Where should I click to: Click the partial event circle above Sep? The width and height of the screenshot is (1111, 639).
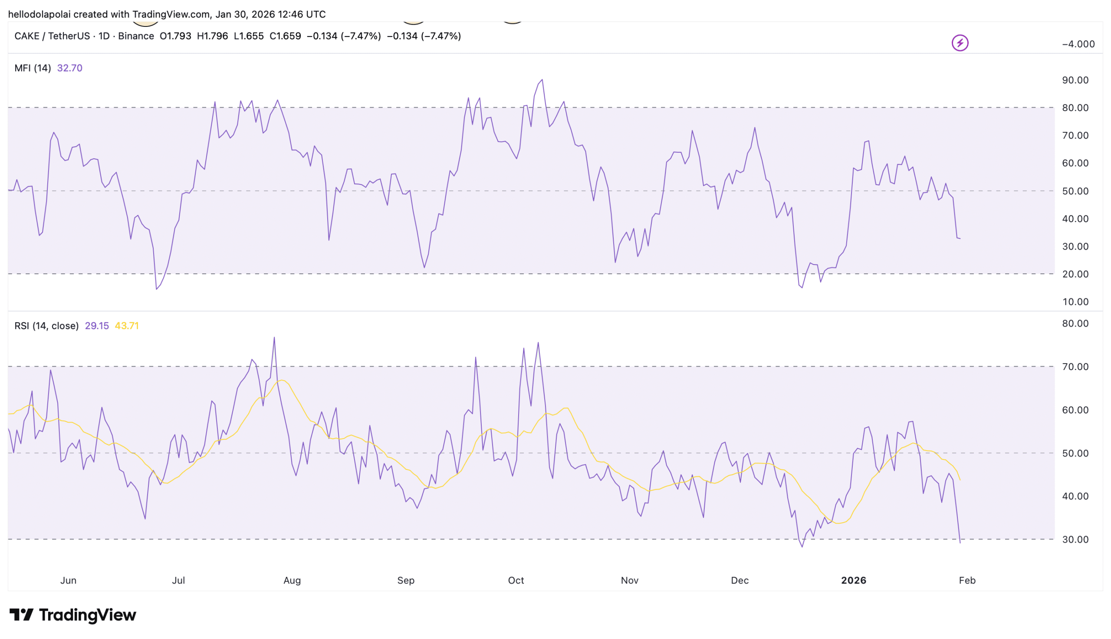click(413, 22)
